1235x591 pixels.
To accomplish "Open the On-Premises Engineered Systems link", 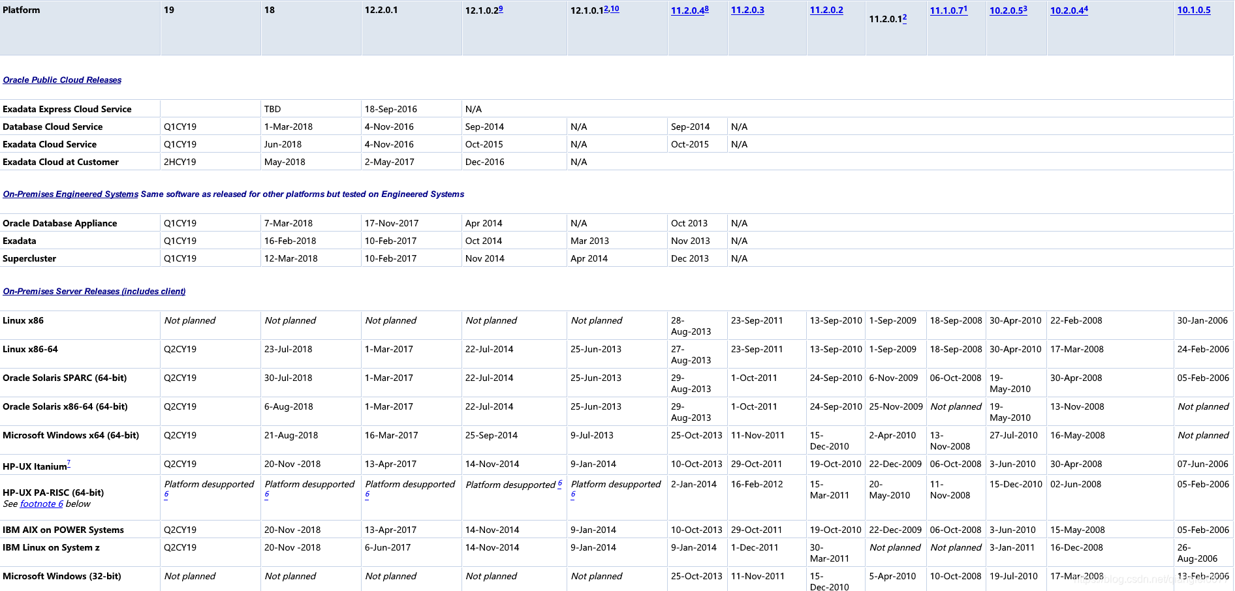I will click(70, 194).
